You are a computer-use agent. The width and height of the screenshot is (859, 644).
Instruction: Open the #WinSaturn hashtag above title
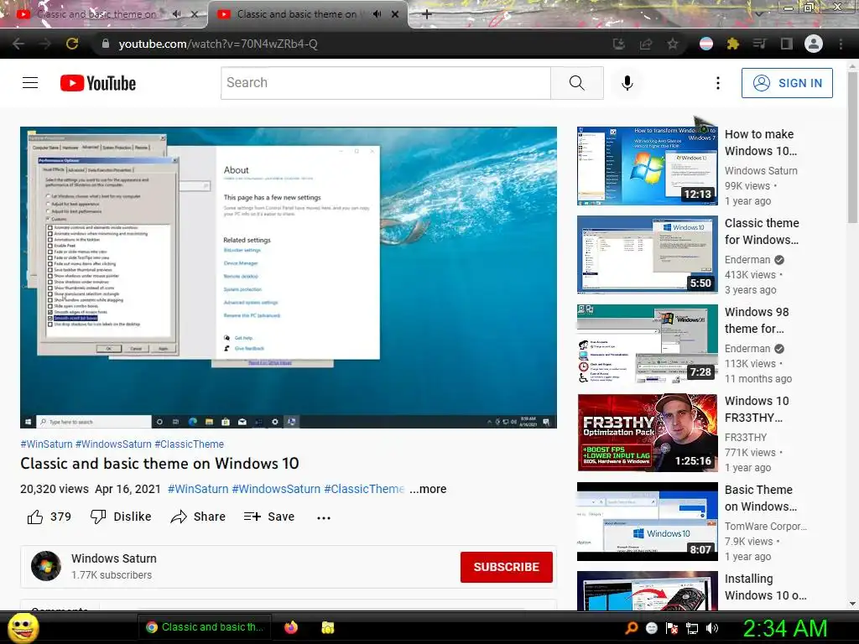[47, 444]
